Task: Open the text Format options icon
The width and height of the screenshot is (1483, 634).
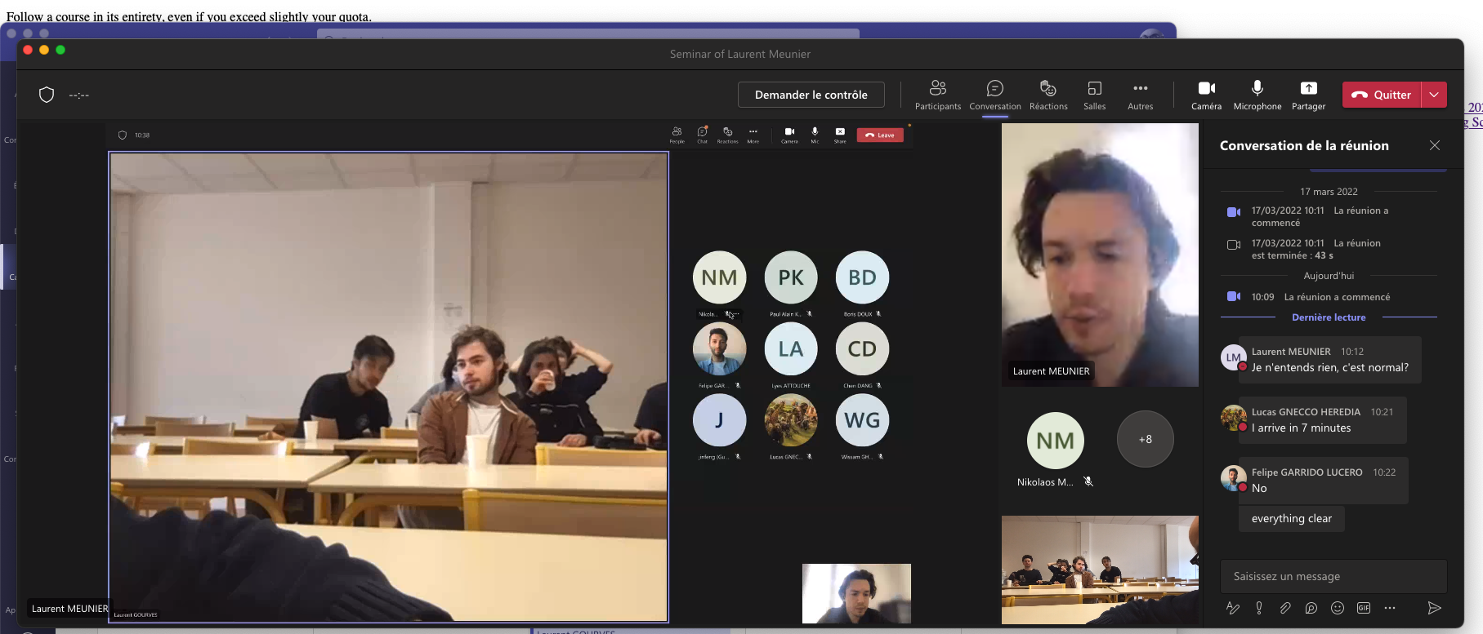Action: coord(1233,608)
